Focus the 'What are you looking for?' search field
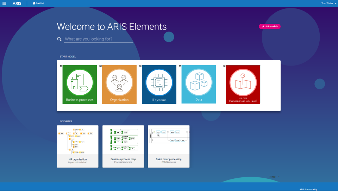The width and height of the screenshot is (338, 191). 99,39
